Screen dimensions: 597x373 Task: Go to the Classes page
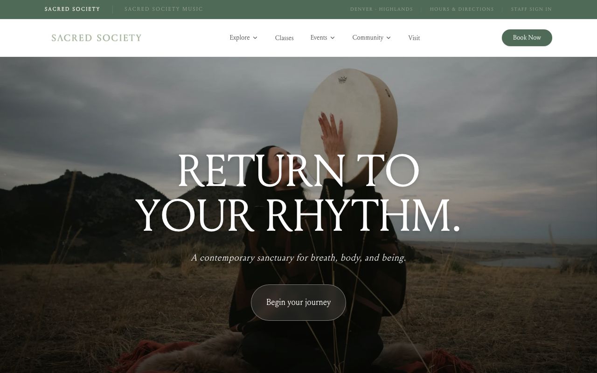[284, 38]
